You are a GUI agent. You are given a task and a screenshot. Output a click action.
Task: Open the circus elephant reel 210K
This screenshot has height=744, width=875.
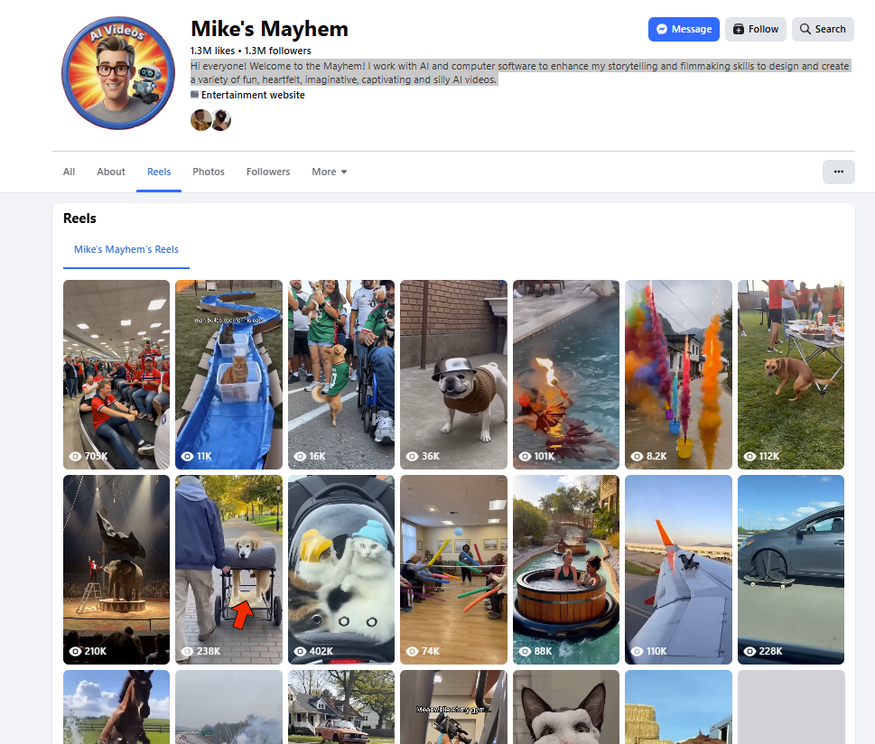[116, 570]
